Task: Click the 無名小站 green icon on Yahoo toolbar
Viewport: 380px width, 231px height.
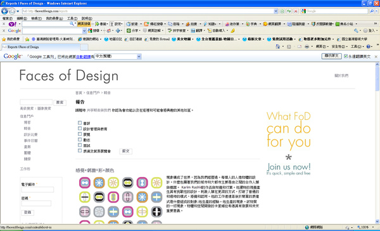Action: pos(338,24)
